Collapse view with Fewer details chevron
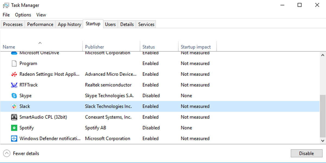Viewport: 326px width, 163px height. coord(7,153)
